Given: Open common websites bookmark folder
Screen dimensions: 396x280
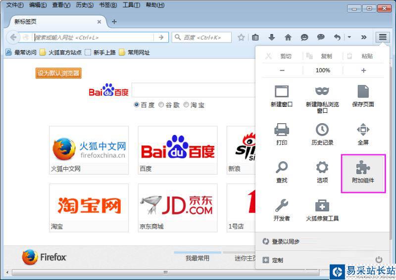Looking at the screenshot, I should (x=134, y=52).
